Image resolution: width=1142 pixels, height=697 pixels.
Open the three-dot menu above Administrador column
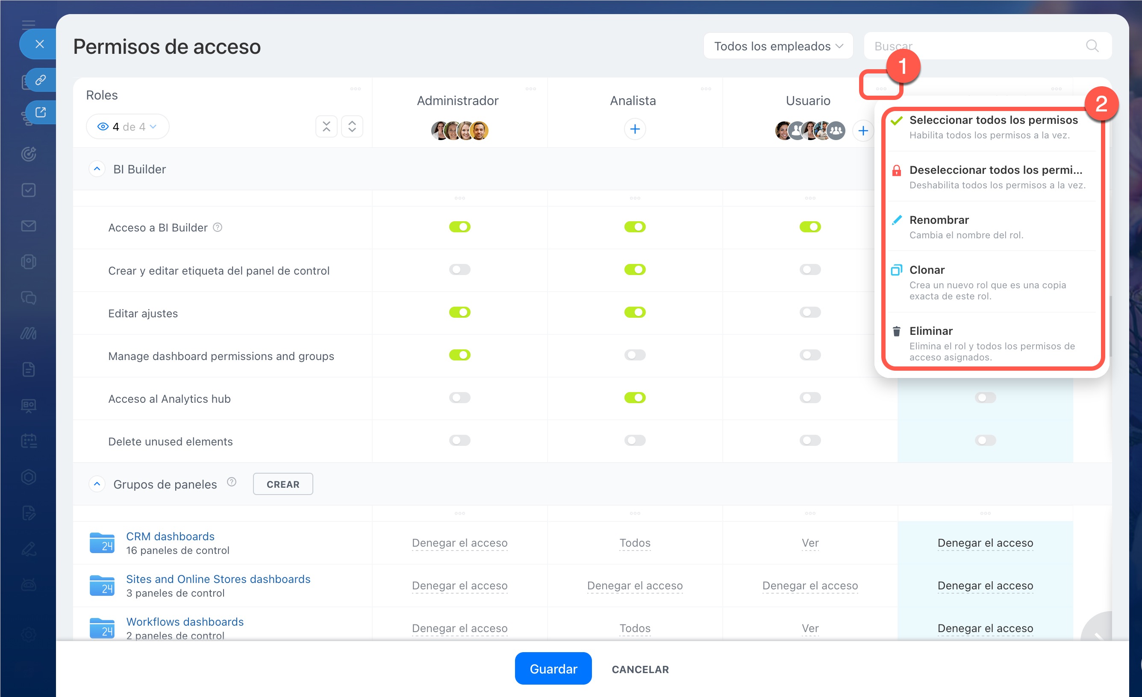530,89
